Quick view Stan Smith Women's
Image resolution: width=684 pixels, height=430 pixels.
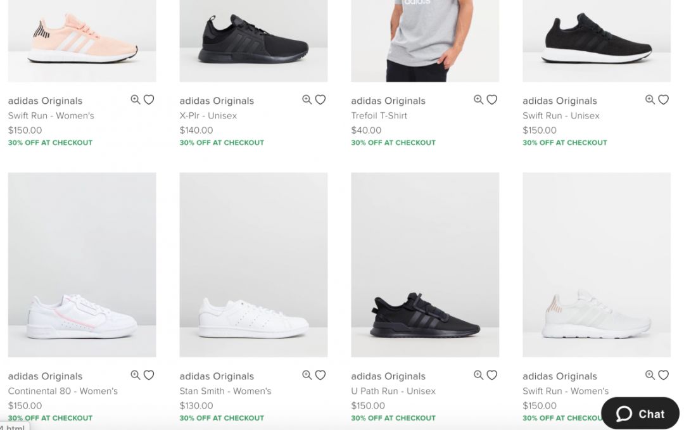(307, 375)
